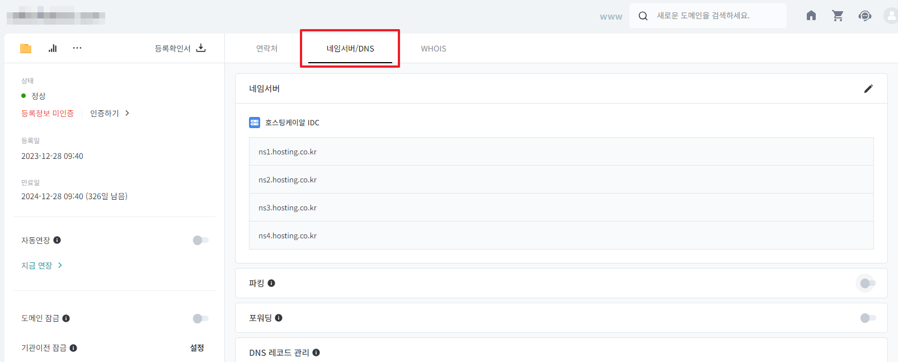
Task: Open the shopping cart icon
Action: click(838, 16)
